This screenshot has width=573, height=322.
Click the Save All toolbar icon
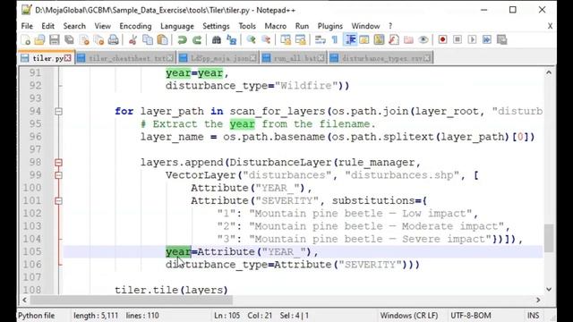[69, 39]
